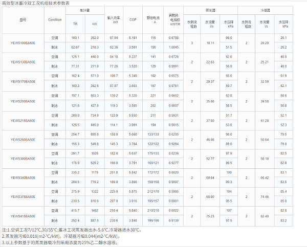Viewport: 307px width, 247px height.
Task: Click the kW value 1322
Action: pos(95,191)
